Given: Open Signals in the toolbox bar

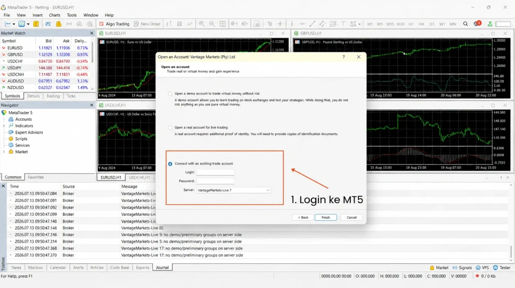Looking at the screenshot, I should point(462,267).
